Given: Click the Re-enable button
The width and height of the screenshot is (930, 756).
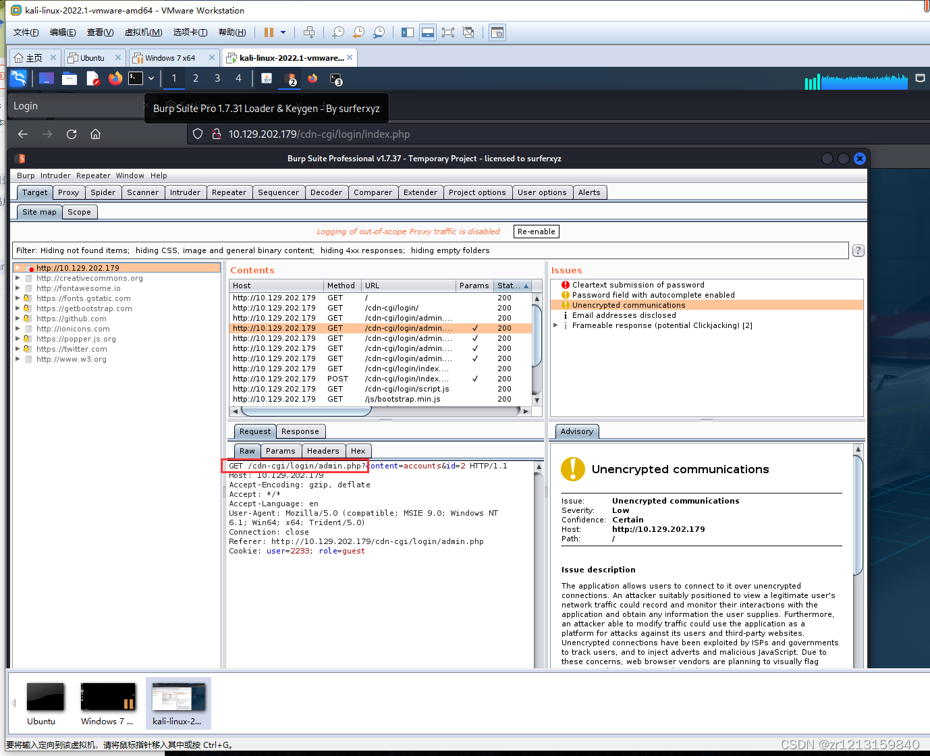Looking at the screenshot, I should (x=536, y=232).
